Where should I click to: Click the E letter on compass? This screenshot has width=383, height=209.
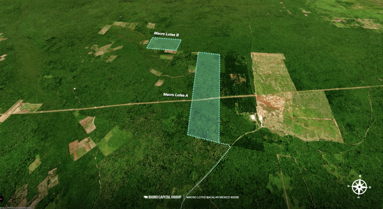[x=358, y=198]
